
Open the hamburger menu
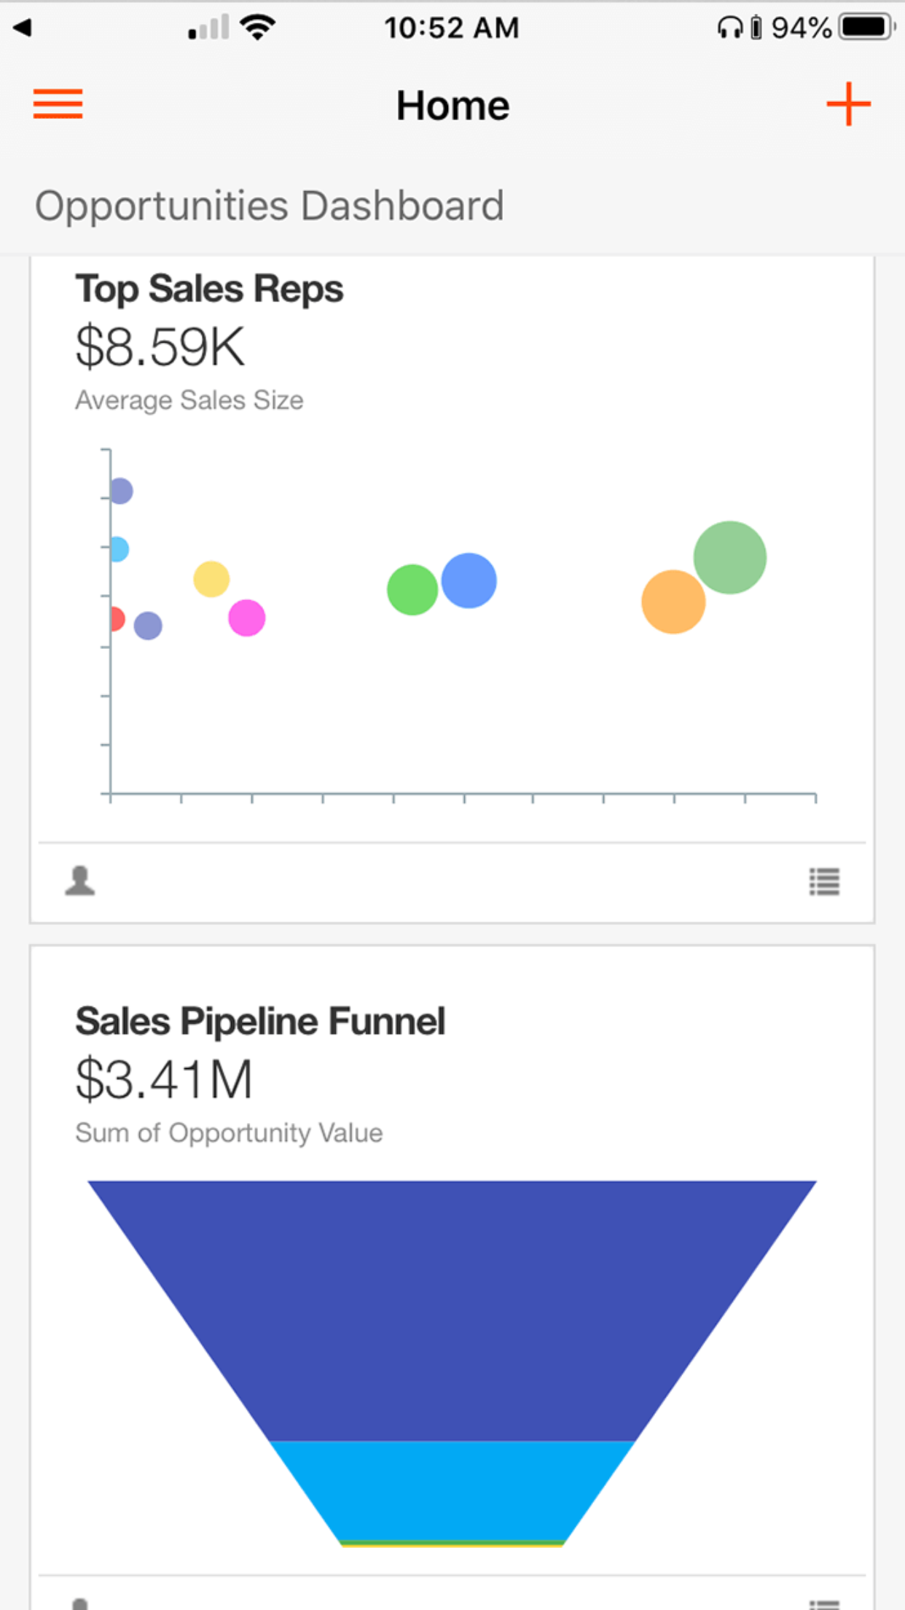(x=58, y=104)
